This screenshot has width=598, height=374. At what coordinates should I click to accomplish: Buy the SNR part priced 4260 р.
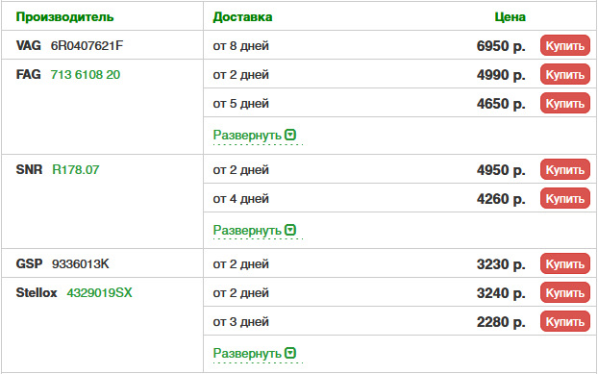564,199
